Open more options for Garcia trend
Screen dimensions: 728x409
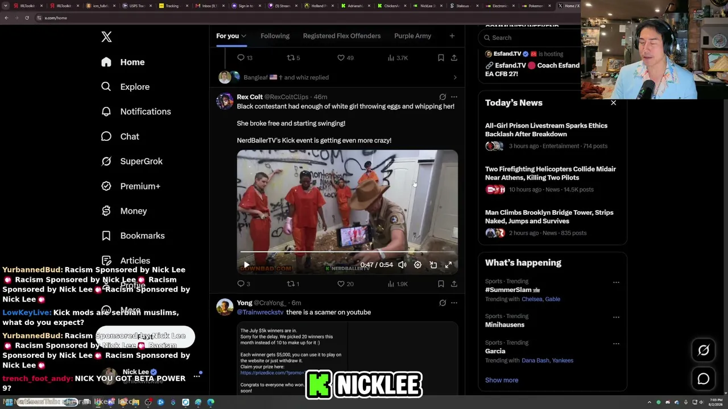(x=616, y=343)
